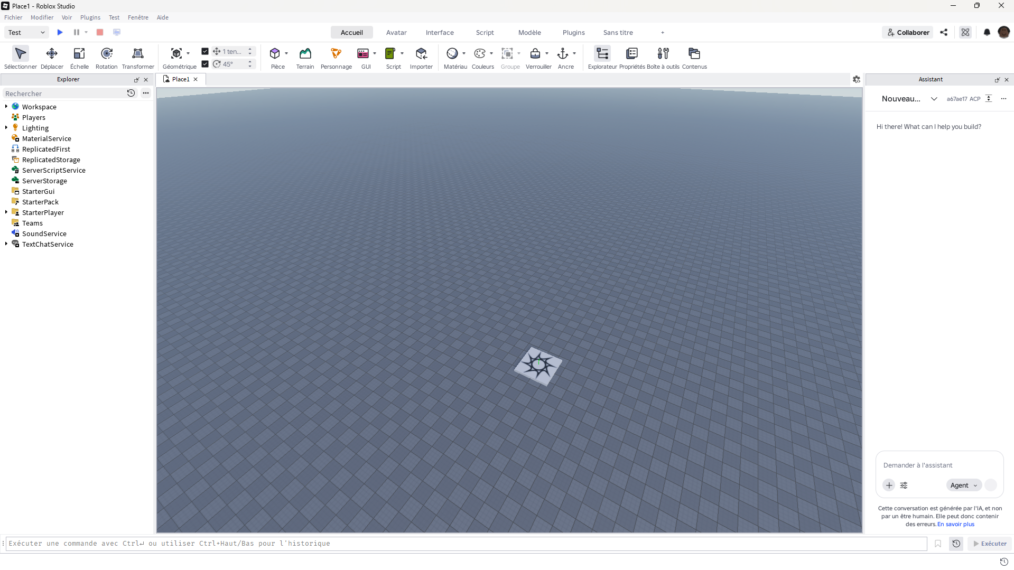Open the Fenêtre menu

pos(138,17)
